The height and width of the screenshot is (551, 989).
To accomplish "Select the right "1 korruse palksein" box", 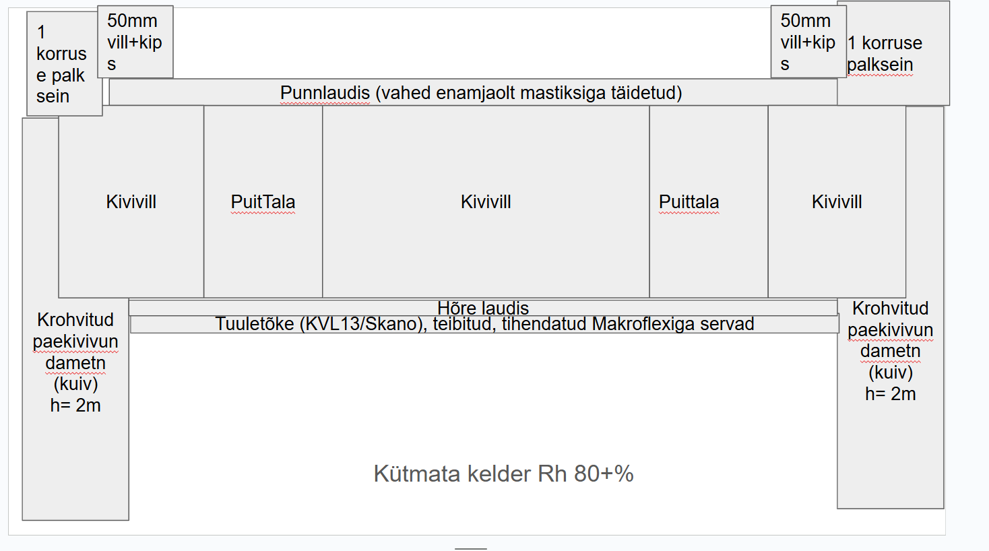I will click(x=893, y=54).
